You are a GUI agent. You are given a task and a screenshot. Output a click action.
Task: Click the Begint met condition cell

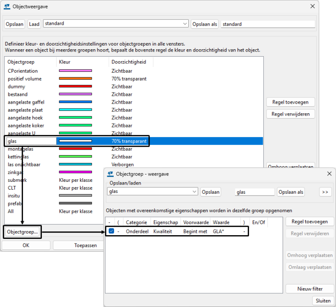click(195, 232)
